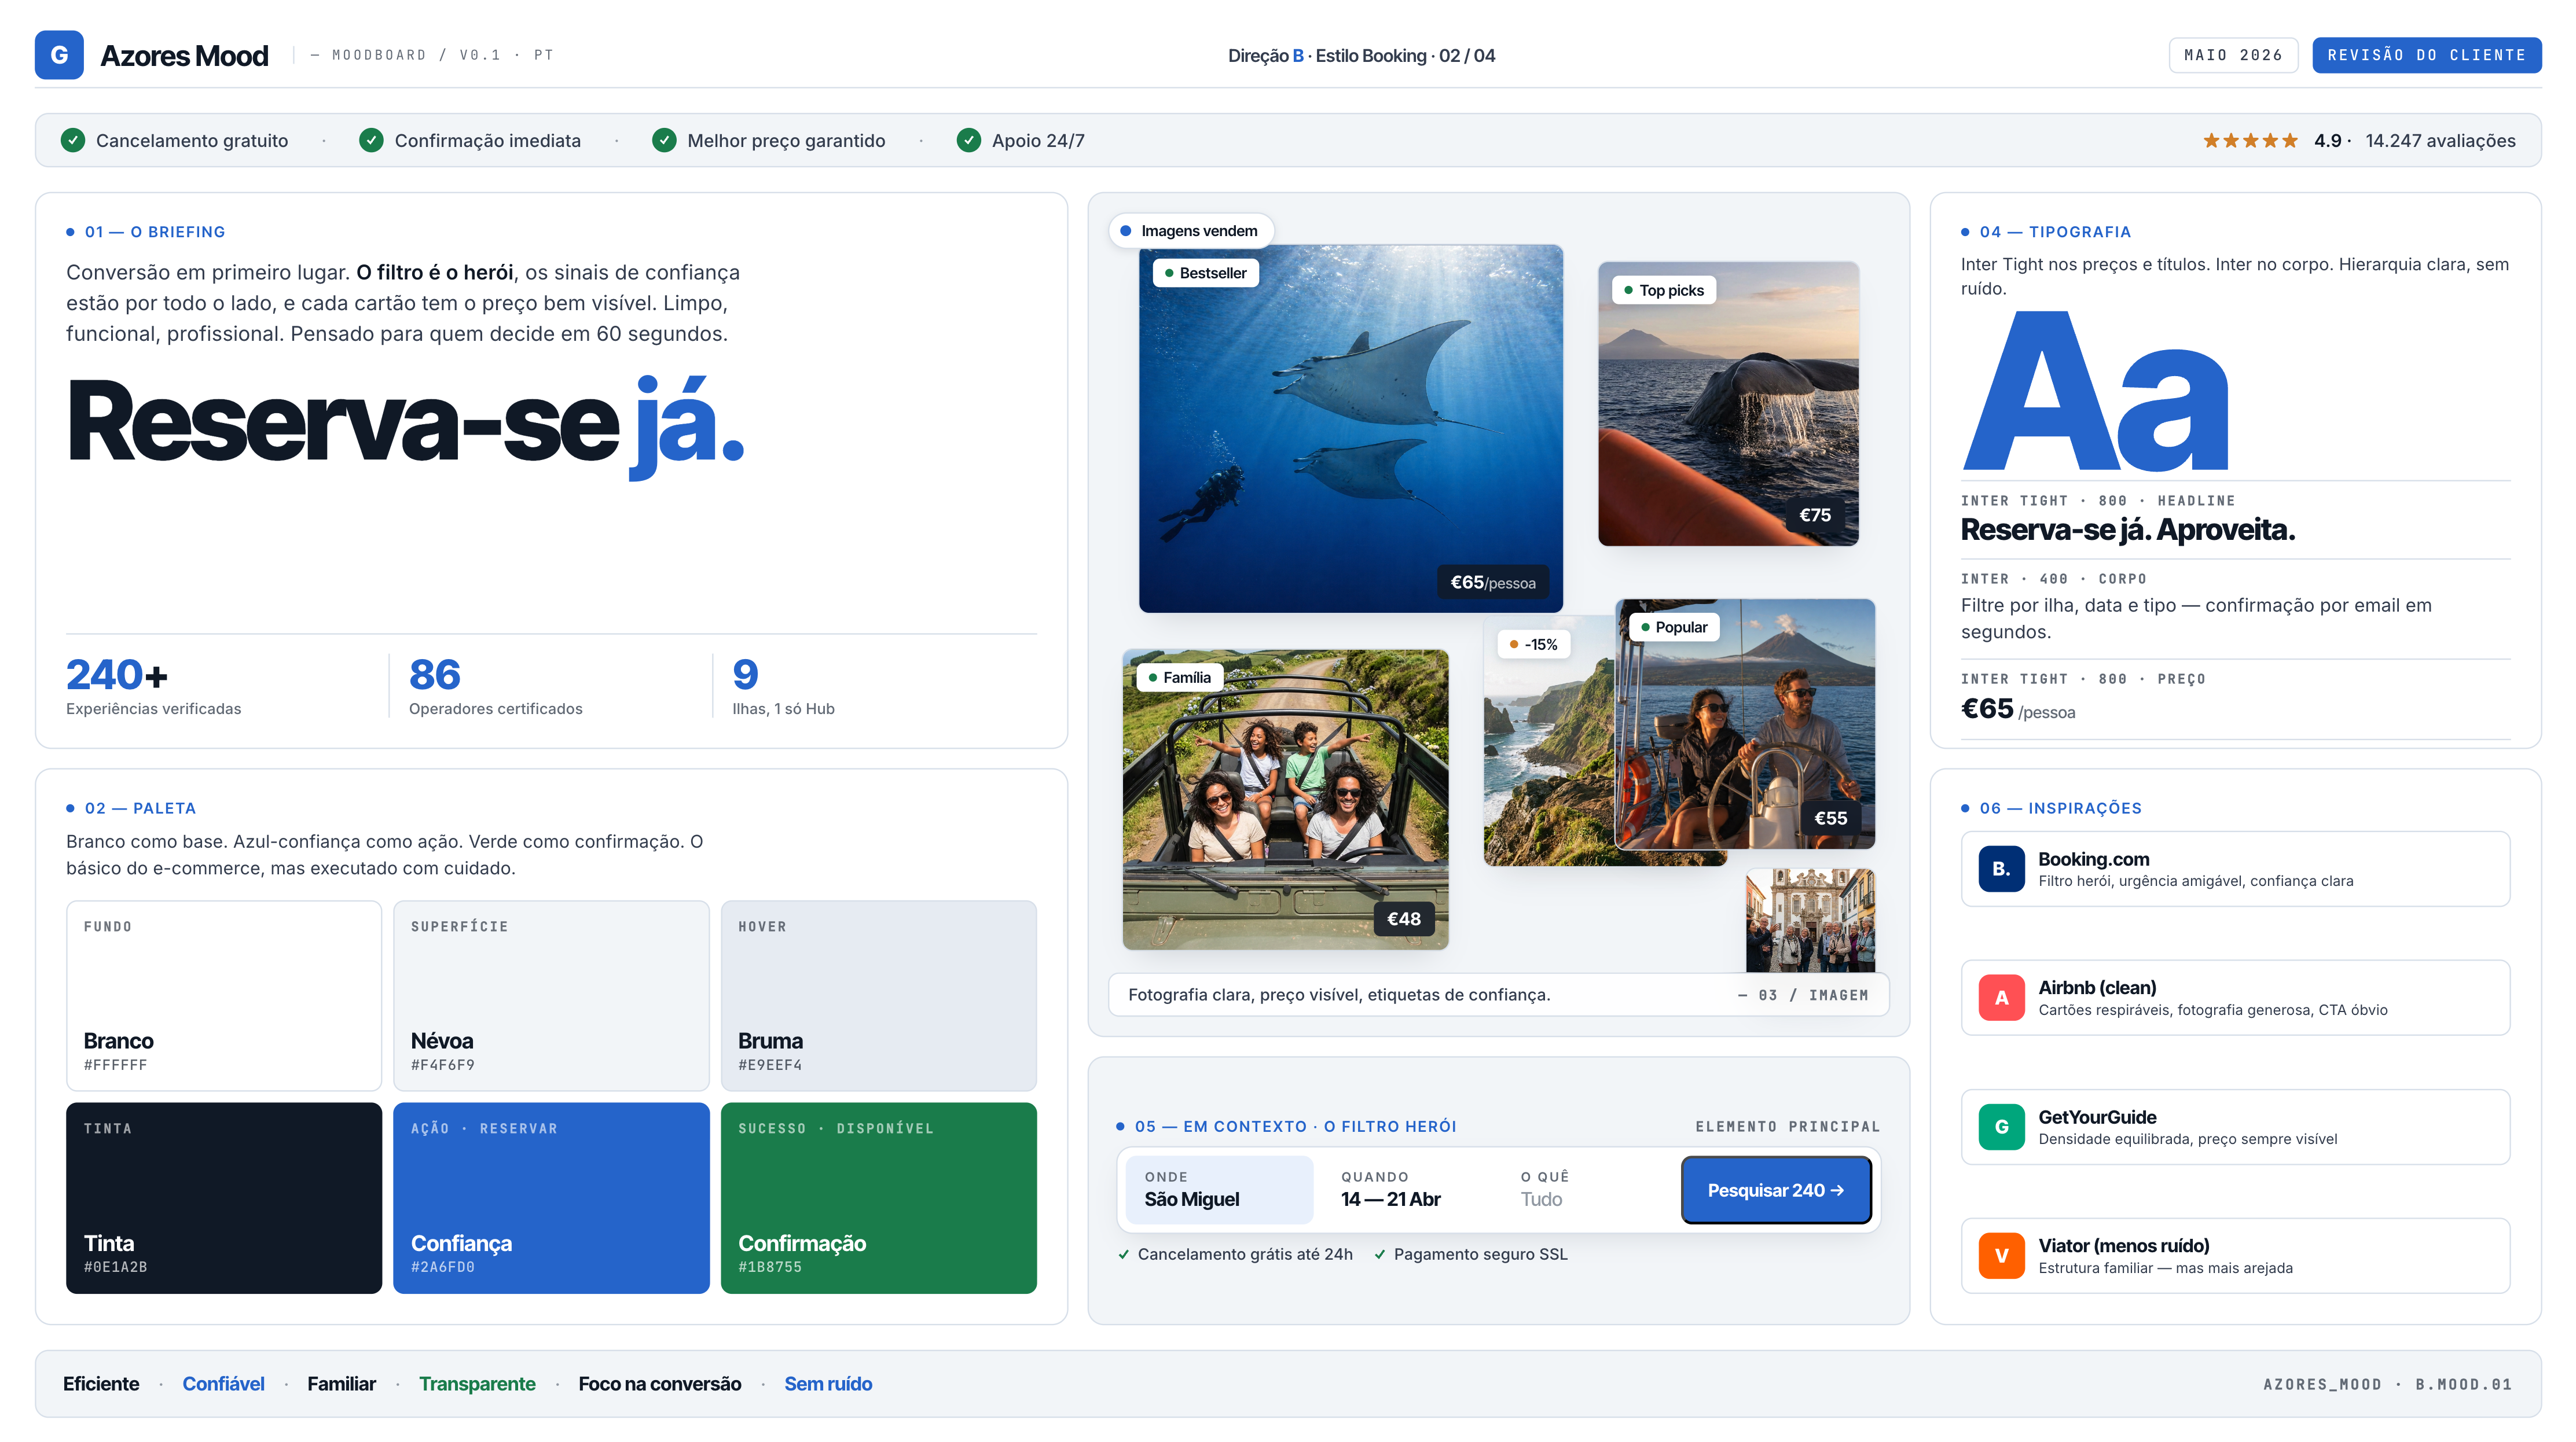Click the €55 price badge
The width and height of the screenshot is (2576, 1442).
[1831, 818]
